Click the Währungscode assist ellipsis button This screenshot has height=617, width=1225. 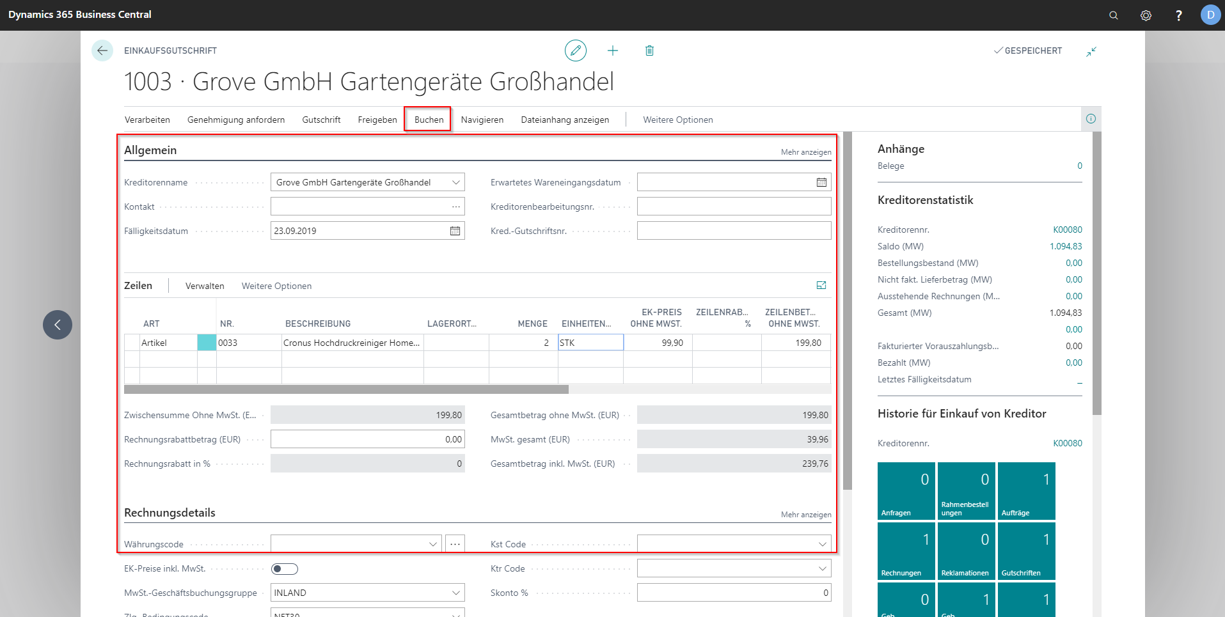(x=455, y=544)
